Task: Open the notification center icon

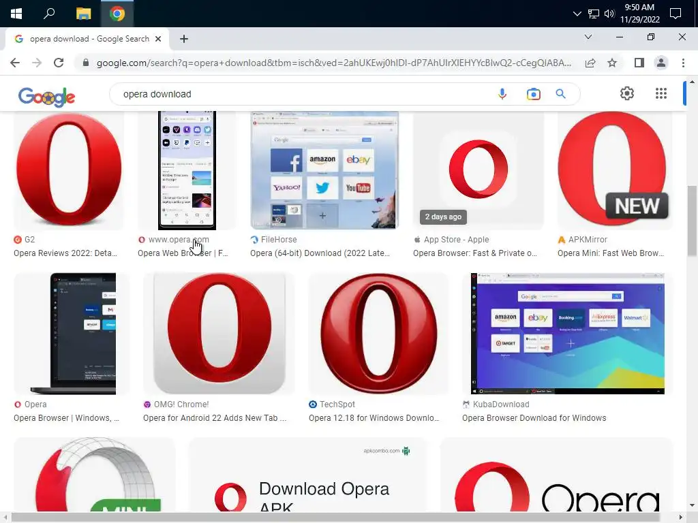Action: point(676,14)
